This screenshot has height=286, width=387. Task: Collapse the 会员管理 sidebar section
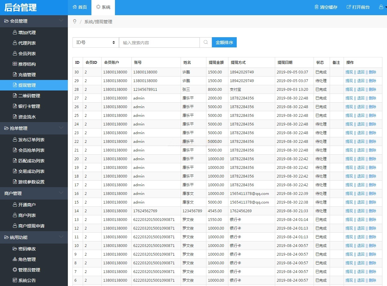point(61,21)
